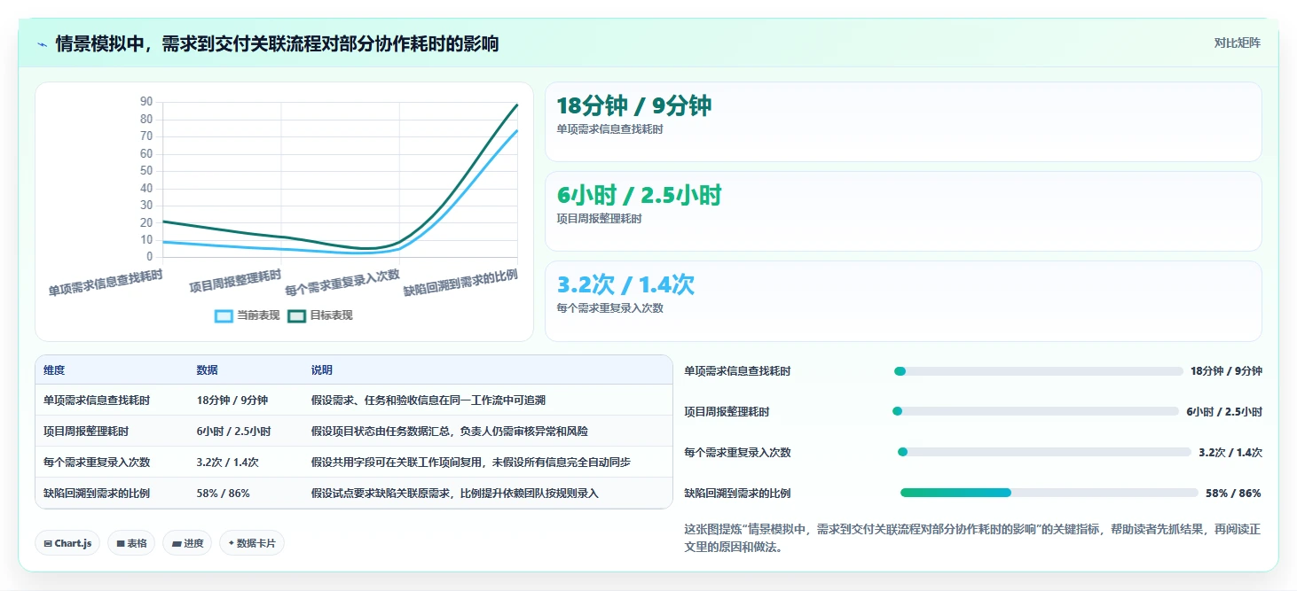Viewport: 1297px width, 591px height.
Task: Click the 18分钟 / 9分钟 value beside the progress bar
Action: [x=1226, y=371]
